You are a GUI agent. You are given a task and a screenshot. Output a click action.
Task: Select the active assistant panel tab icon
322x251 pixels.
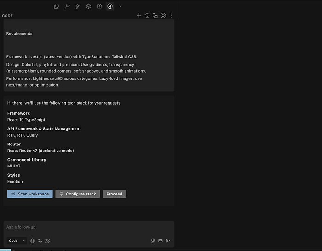110,6
